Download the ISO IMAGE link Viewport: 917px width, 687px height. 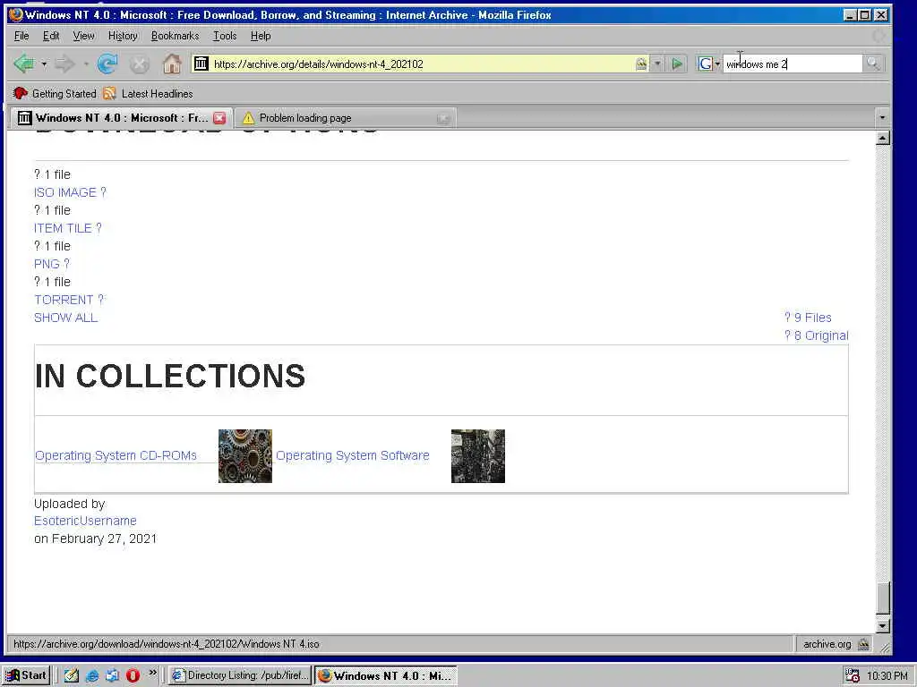tap(70, 192)
